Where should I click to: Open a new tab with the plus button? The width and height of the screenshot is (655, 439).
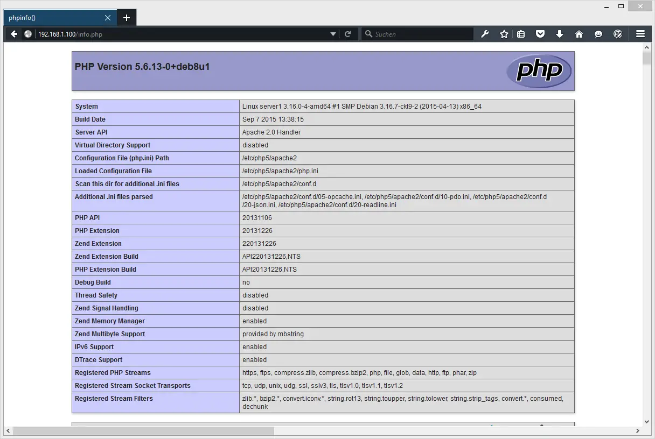[127, 18]
